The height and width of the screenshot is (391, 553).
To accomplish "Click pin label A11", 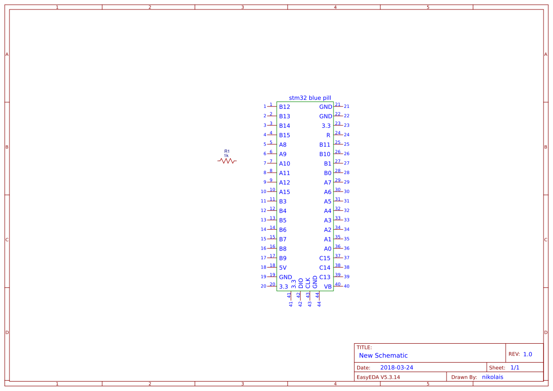I will (284, 173).
